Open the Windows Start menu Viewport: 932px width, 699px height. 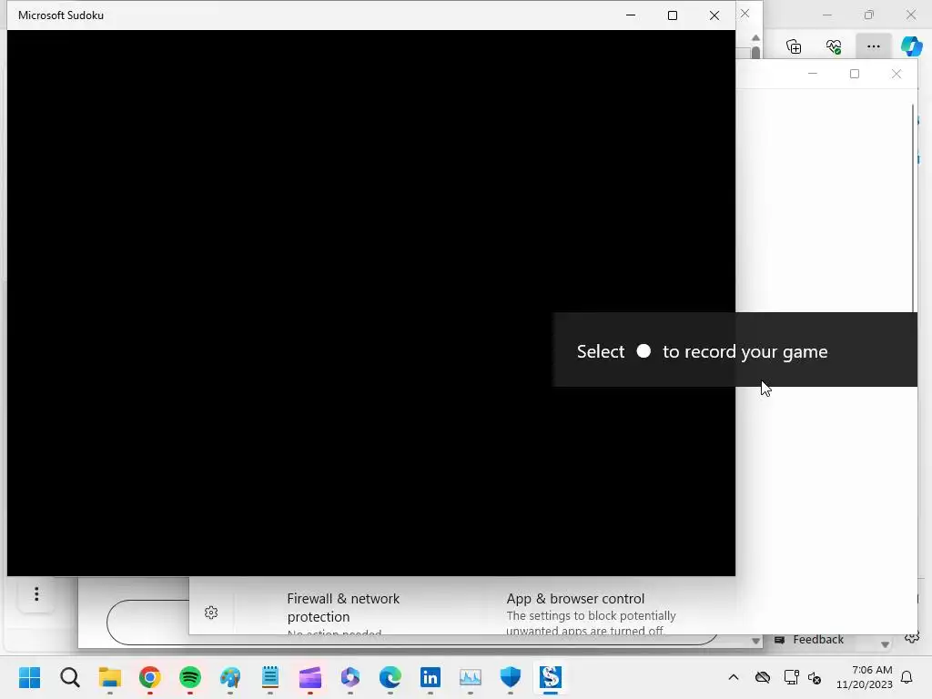coord(29,677)
